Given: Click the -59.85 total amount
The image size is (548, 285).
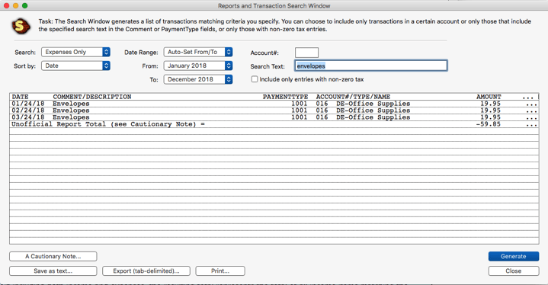Looking at the screenshot, I should pos(489,124).
